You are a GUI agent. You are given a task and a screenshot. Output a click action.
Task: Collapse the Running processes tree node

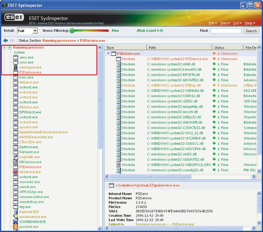pyautogui.click(x=4, y=47)
